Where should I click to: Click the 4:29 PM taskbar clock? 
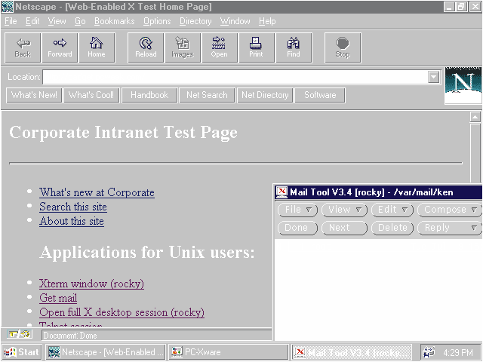458,352
